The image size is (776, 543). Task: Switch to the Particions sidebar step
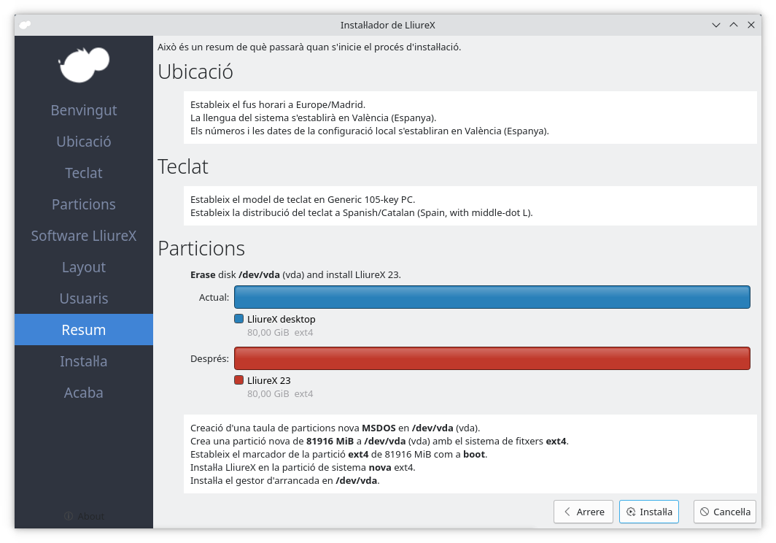84,204
